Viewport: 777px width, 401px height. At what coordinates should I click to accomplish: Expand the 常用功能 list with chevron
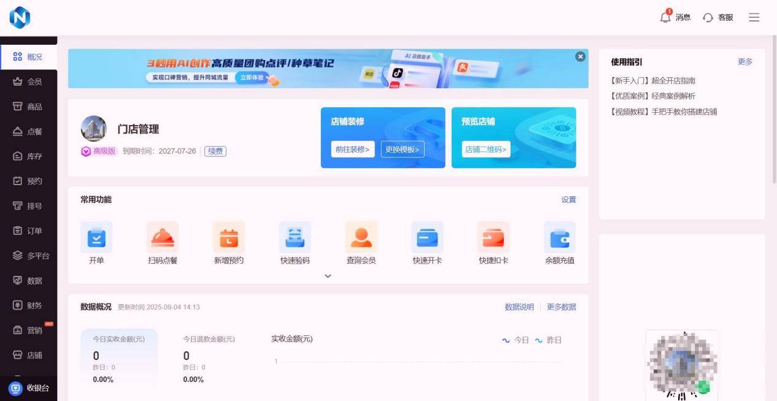(x=328, y=276)
